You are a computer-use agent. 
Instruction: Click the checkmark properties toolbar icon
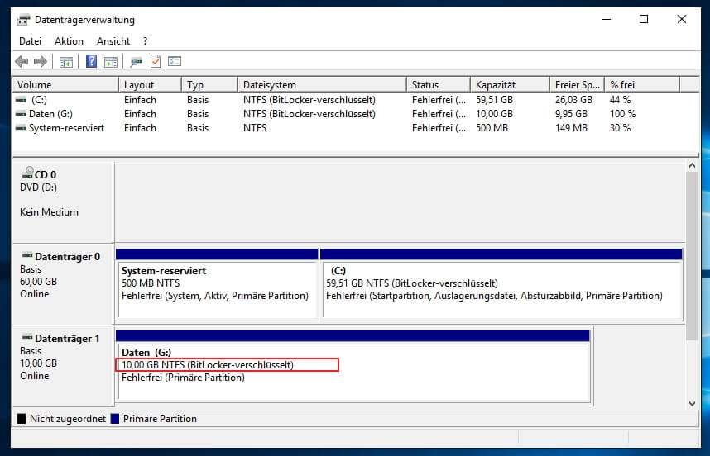156,61
